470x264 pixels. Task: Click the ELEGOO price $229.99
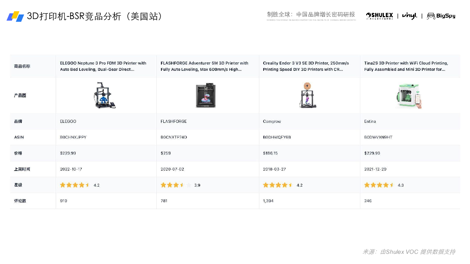(x=68, y=153)
